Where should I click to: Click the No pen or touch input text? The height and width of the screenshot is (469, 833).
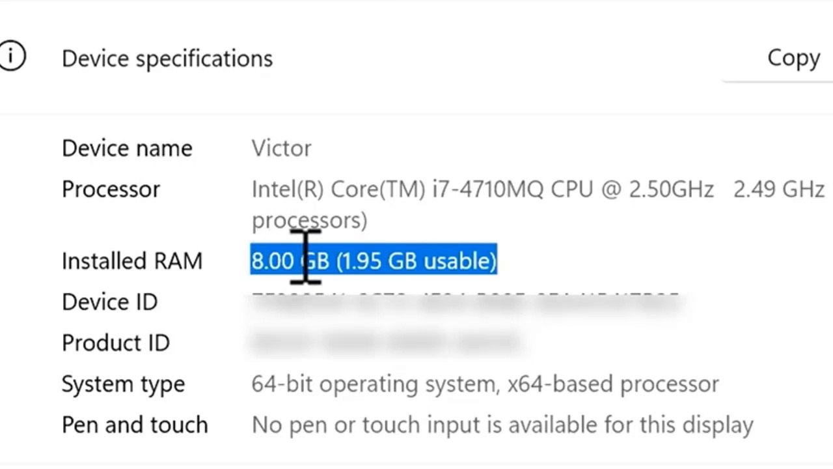click(x=502, y=425)
